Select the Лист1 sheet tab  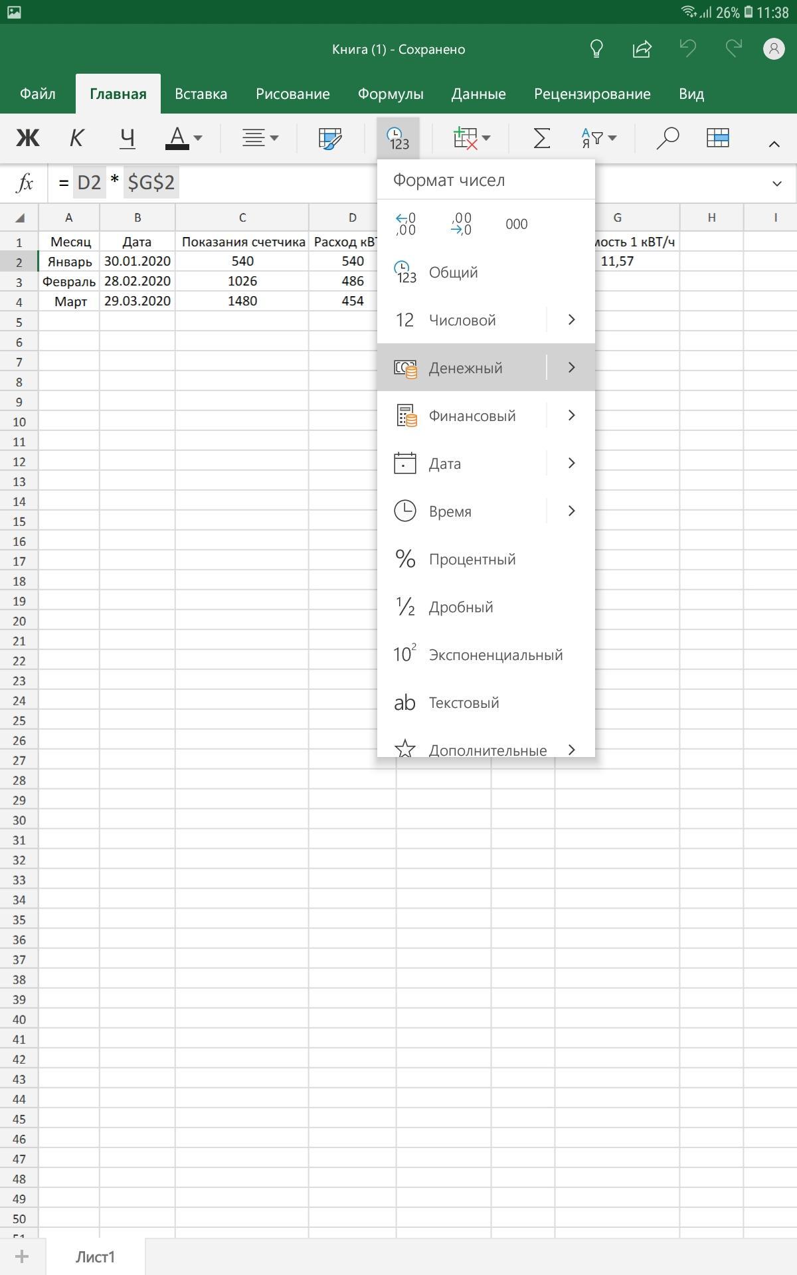[x=95, y=1256]
